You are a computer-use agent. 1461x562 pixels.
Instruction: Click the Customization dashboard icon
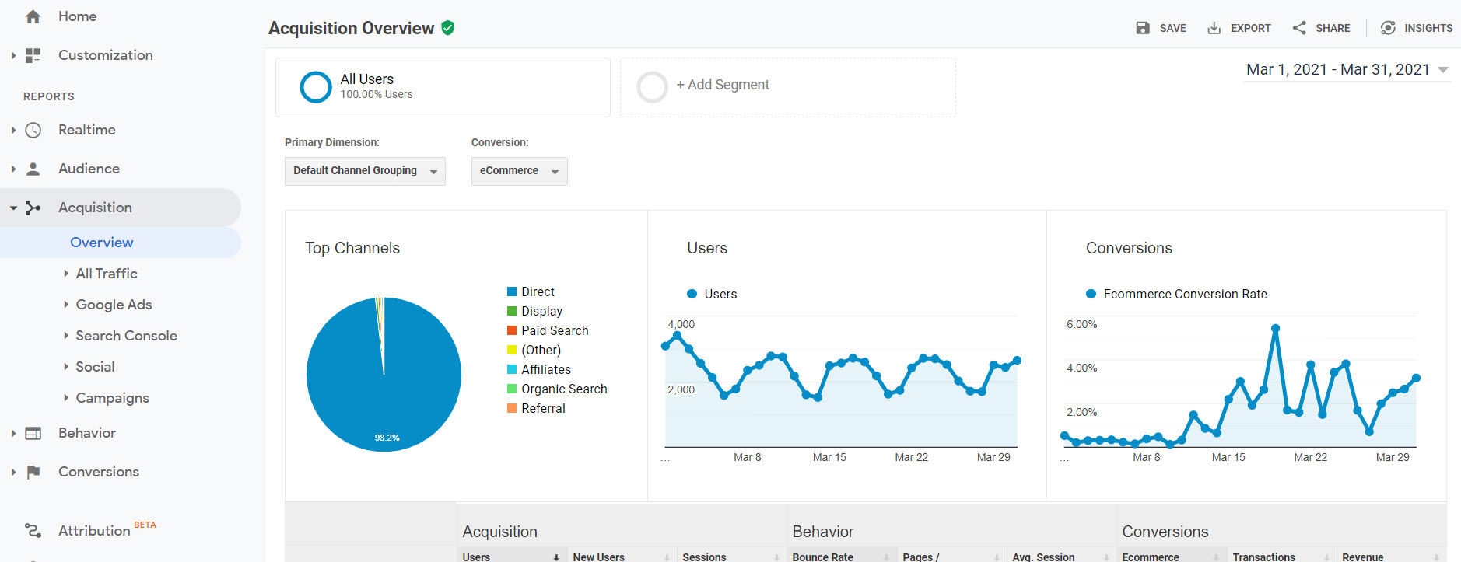click(33, 55)
